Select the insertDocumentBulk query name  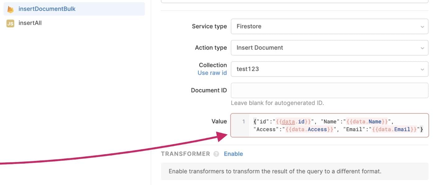(x=47, y=9)
